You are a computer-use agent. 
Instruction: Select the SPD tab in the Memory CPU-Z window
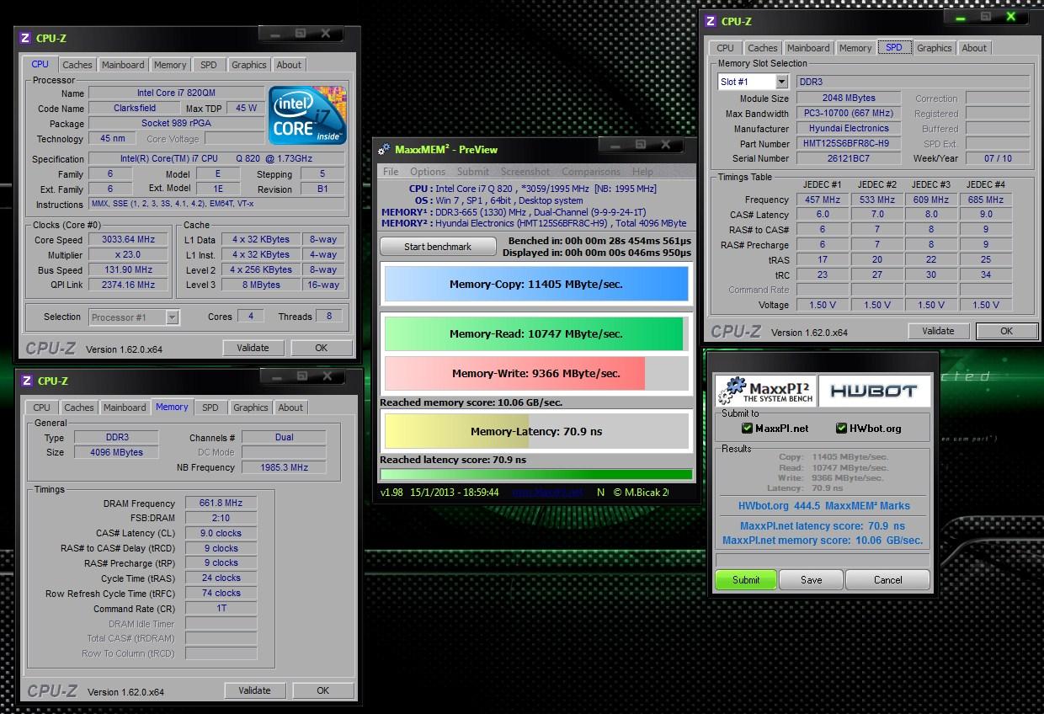(x=210, y=408)
